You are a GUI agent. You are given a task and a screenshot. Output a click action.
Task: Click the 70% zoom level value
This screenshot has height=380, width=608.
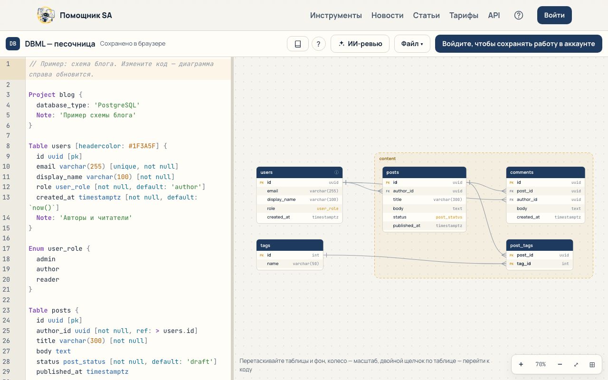point(541,364)
